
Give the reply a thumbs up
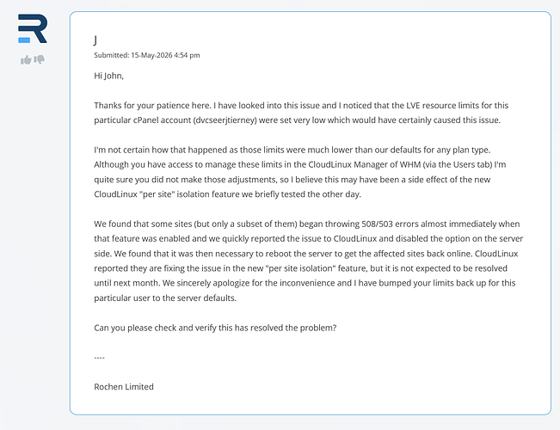click(x=26, y=59)
